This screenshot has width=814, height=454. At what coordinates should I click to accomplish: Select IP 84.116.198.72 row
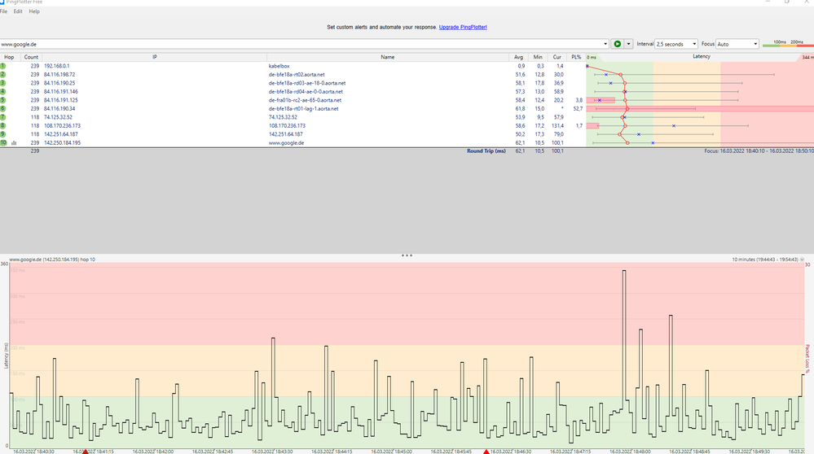59,75
